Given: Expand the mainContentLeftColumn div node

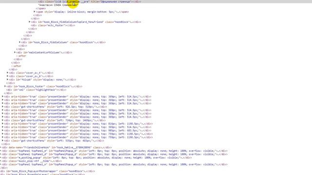Looking at the screenshot, I should click(x=15, y=52).
